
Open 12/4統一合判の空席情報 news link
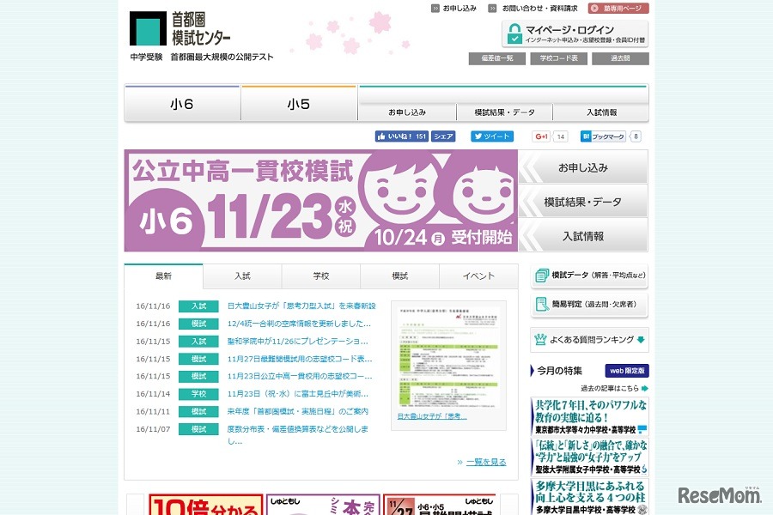coord(299,324)
